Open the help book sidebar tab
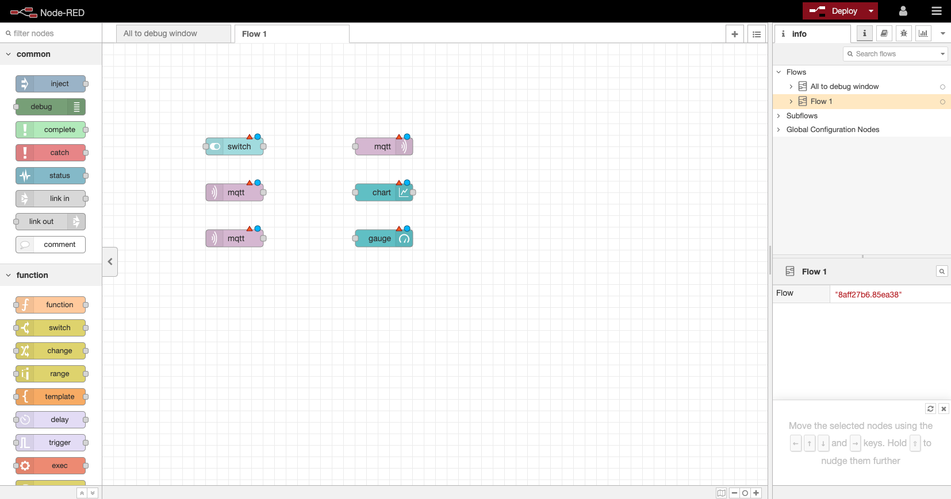The image size is (951, 499). (x=884, y=33)
